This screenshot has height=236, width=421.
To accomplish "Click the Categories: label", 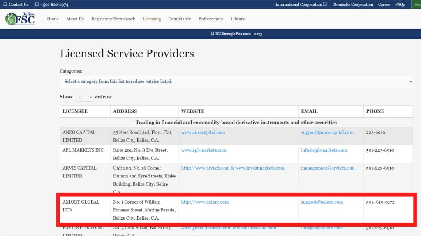I will tap(71, 71).
